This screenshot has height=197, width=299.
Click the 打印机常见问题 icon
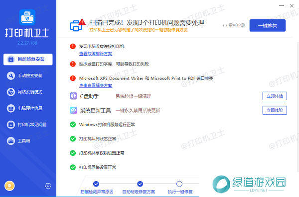tap(11, 125)
